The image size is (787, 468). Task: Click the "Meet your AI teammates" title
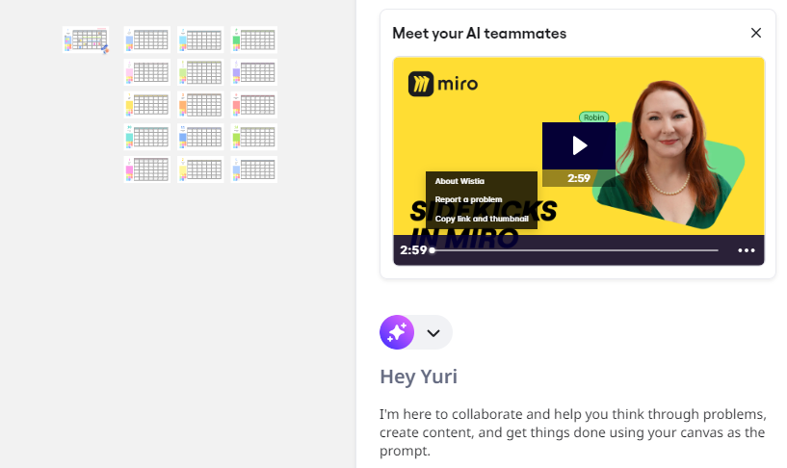[x=480, y=34]
